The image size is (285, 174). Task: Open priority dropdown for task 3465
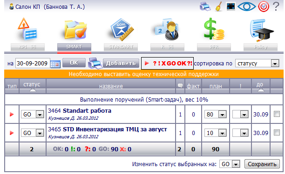click(240, 133)
